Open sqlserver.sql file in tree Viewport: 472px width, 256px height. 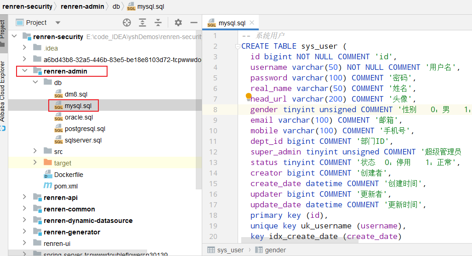[83, 140]
